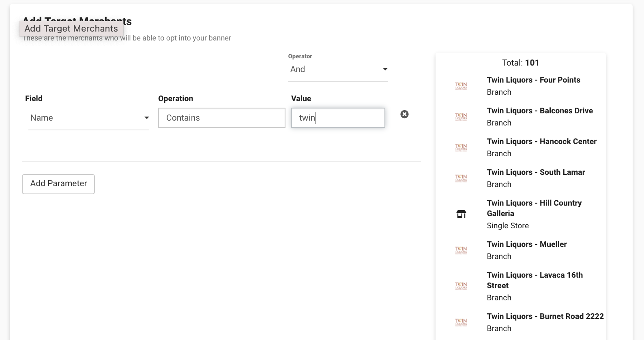Click the Value column heading
Screen dimensions: 644x340
point(301,99)
